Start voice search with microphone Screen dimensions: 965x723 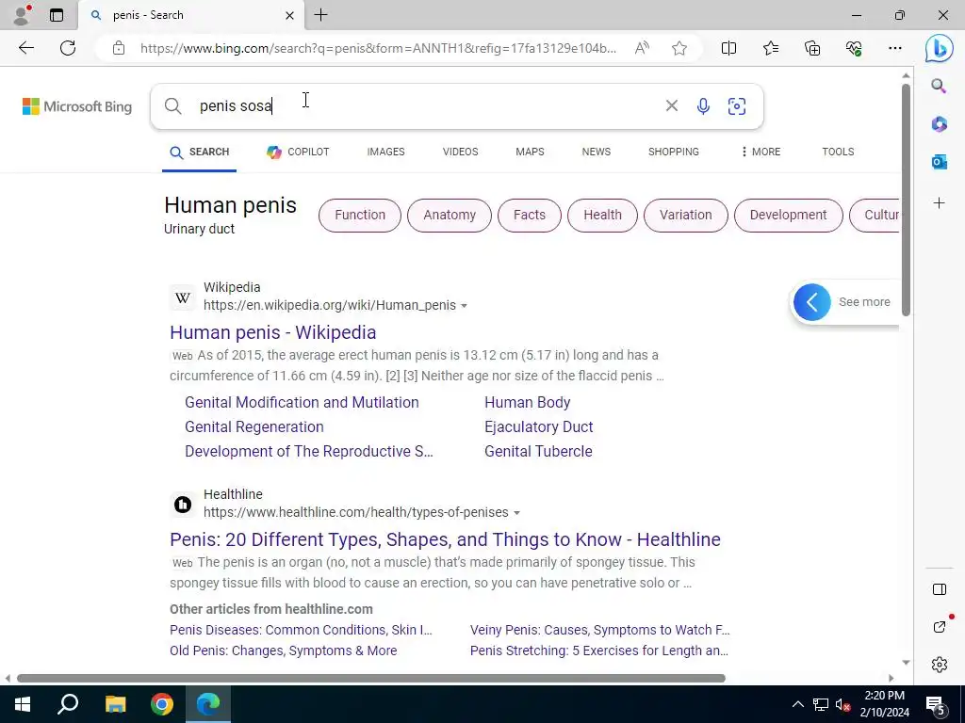[x=703, y=105]
